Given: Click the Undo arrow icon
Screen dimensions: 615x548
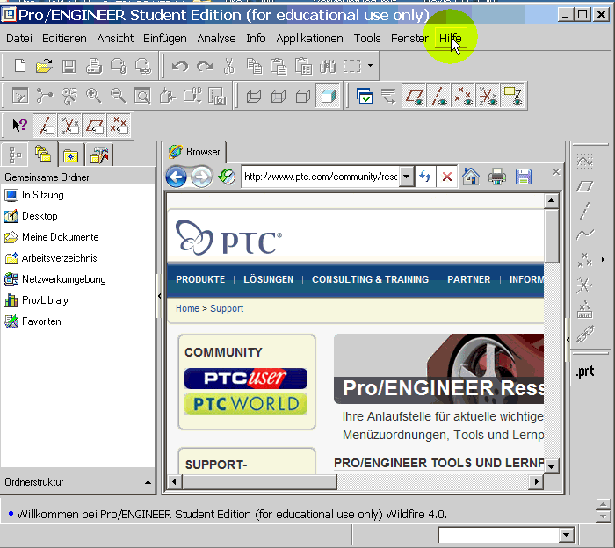Looking at the screenshot, I should coord(180,66).
